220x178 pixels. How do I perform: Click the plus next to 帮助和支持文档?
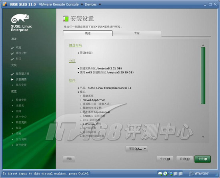click(x=81, y=108)
